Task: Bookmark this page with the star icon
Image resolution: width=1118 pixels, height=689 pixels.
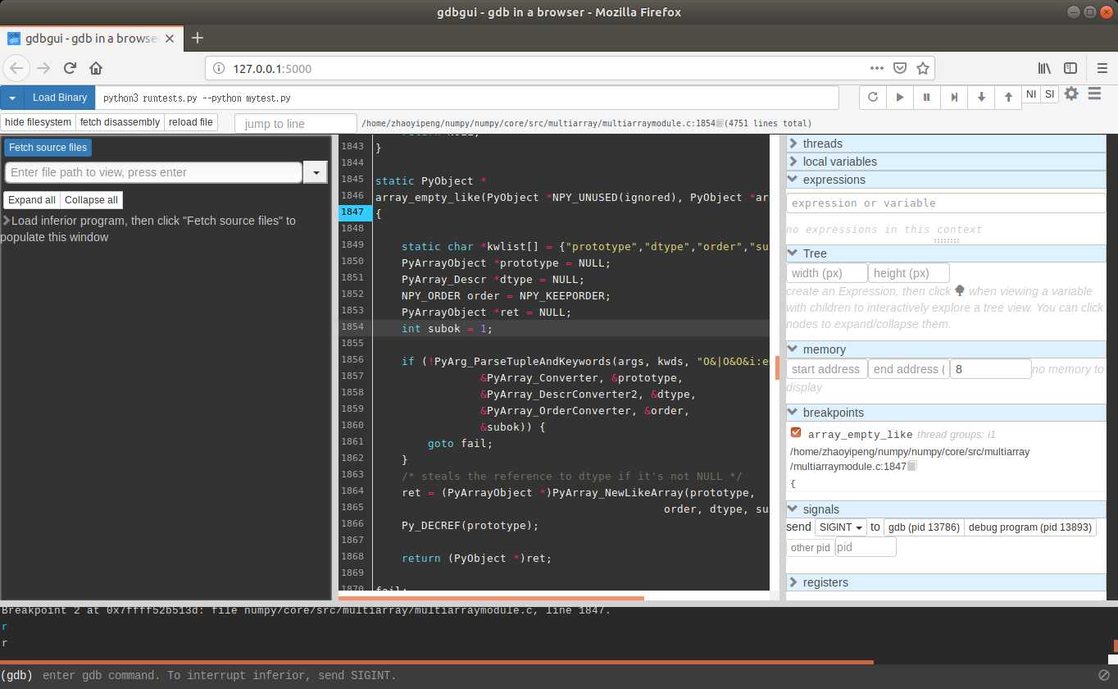Action: point(922,68)
